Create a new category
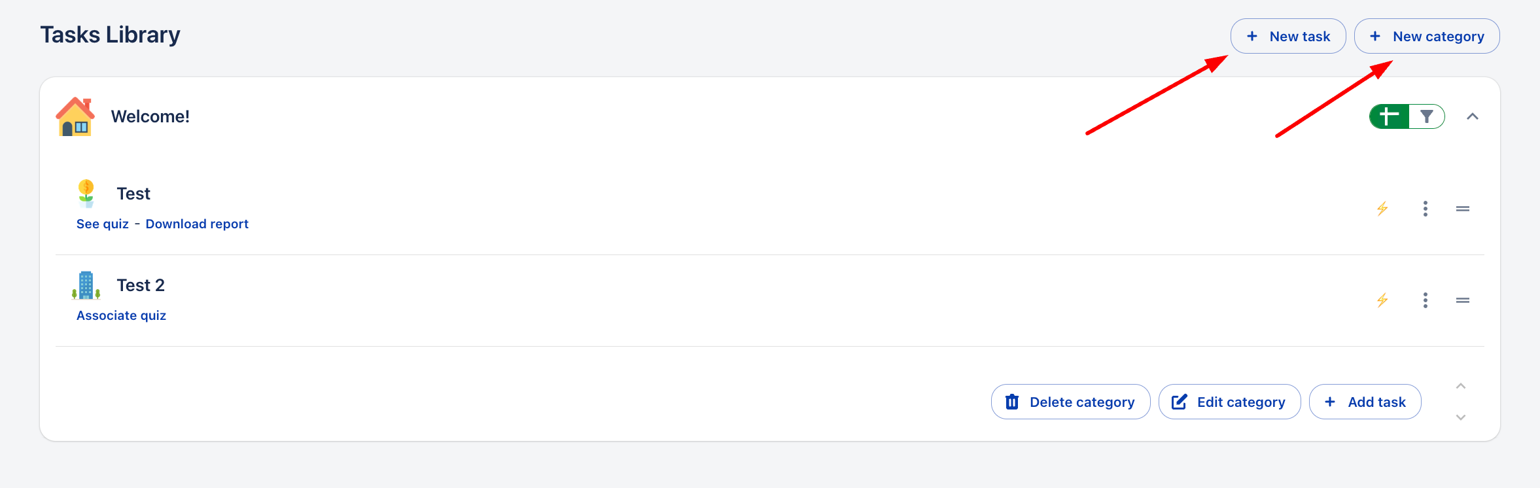 pyautogui.click(x=1426, y=36)
